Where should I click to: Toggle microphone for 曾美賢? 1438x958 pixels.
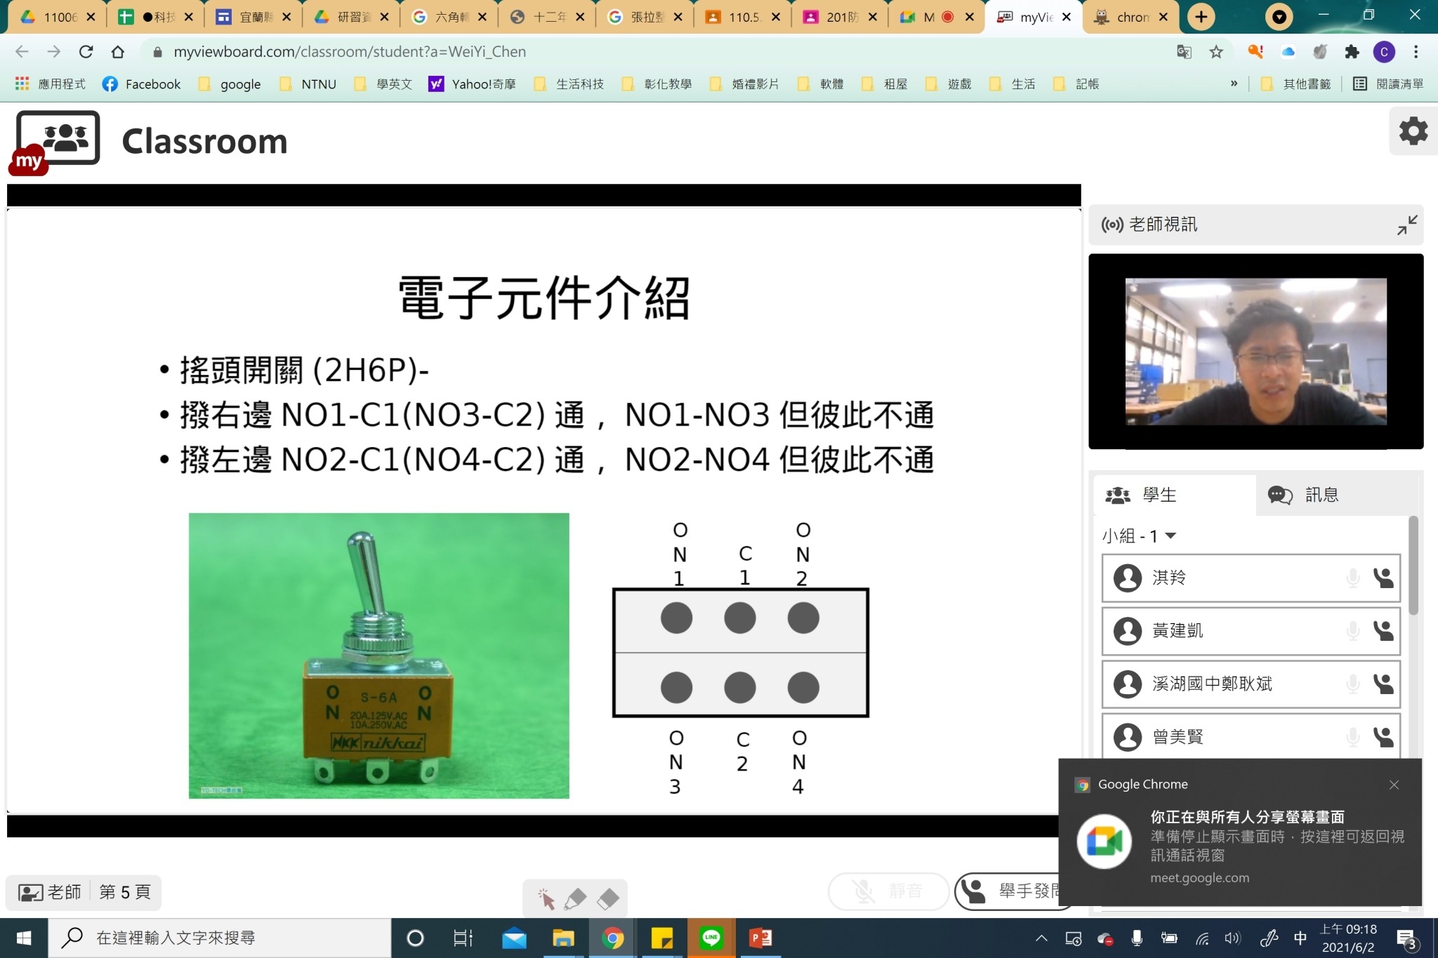coord(1353,737)
